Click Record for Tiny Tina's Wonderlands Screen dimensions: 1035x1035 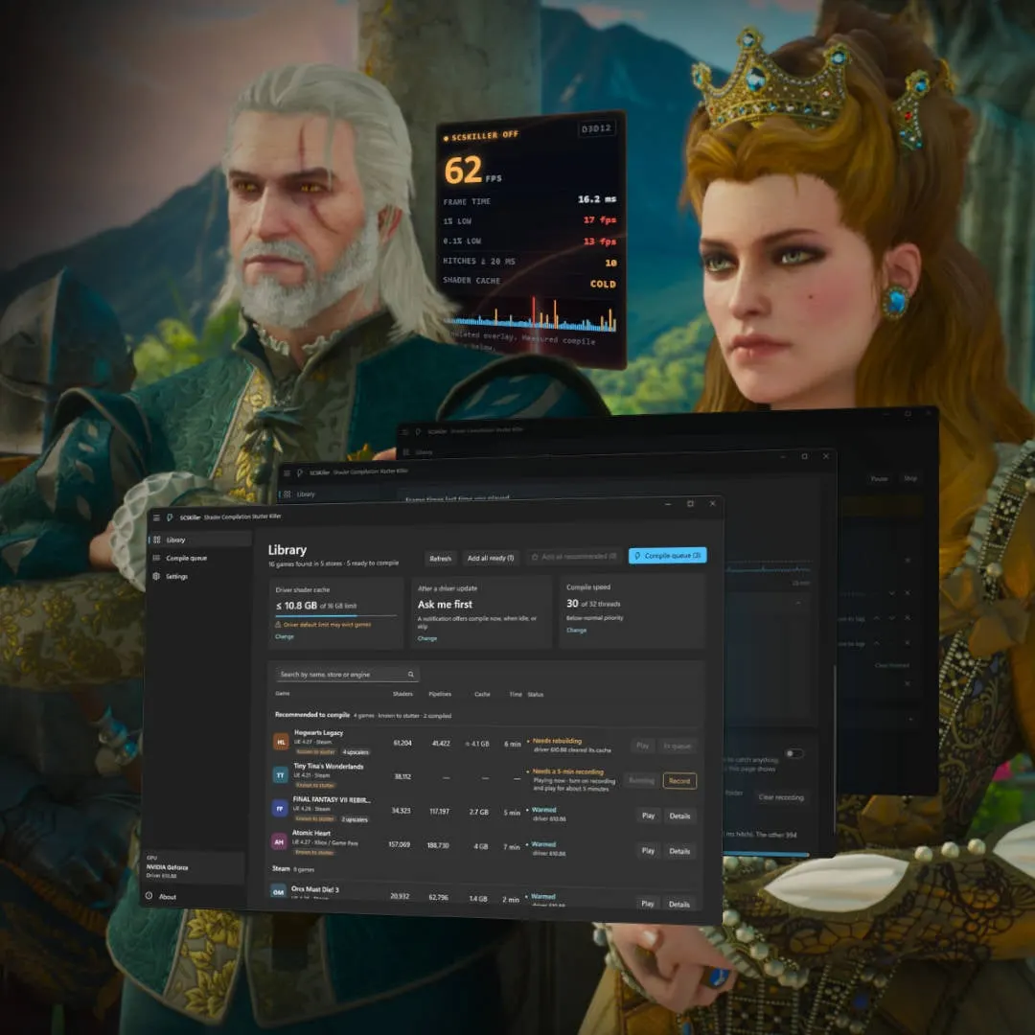tap(679, 781)
